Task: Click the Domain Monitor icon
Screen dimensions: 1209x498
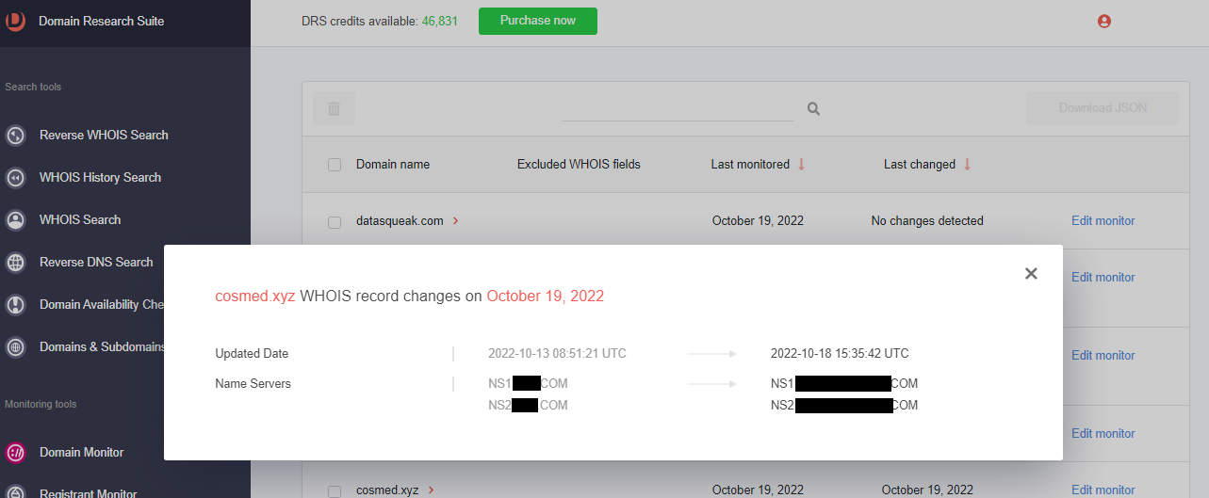Action: tap(15, 453)
